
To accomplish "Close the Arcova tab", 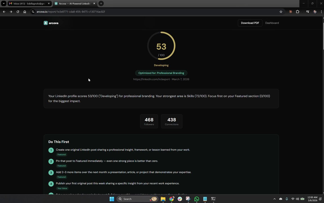I will [94, 3].
